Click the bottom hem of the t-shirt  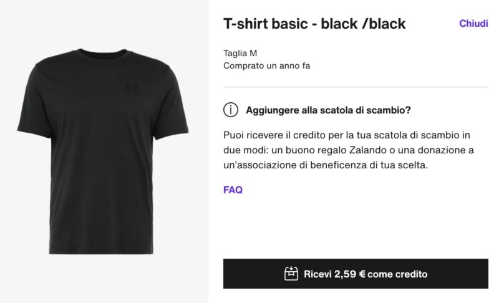pos(103,251)
